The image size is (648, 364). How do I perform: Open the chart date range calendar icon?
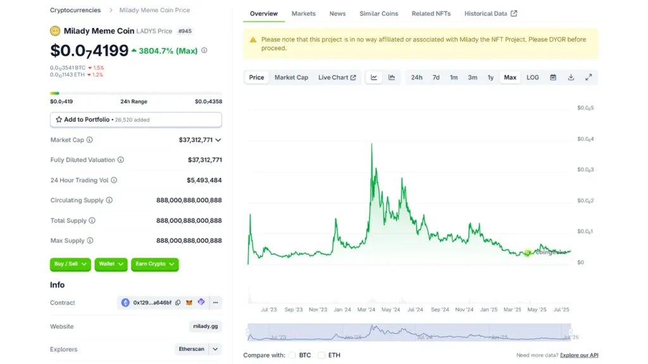point(553,77)
